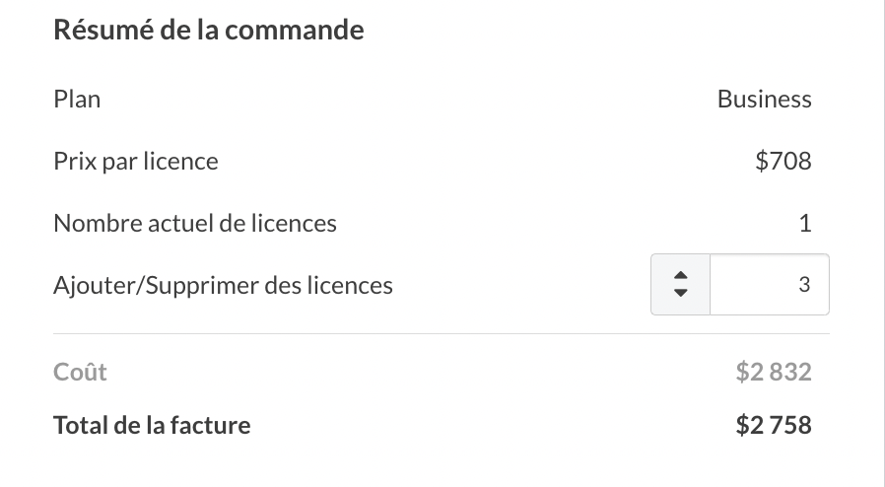Click the $2 758 invoice total
This screenshot has height=487, width=885.
click(x=774, y=426)
